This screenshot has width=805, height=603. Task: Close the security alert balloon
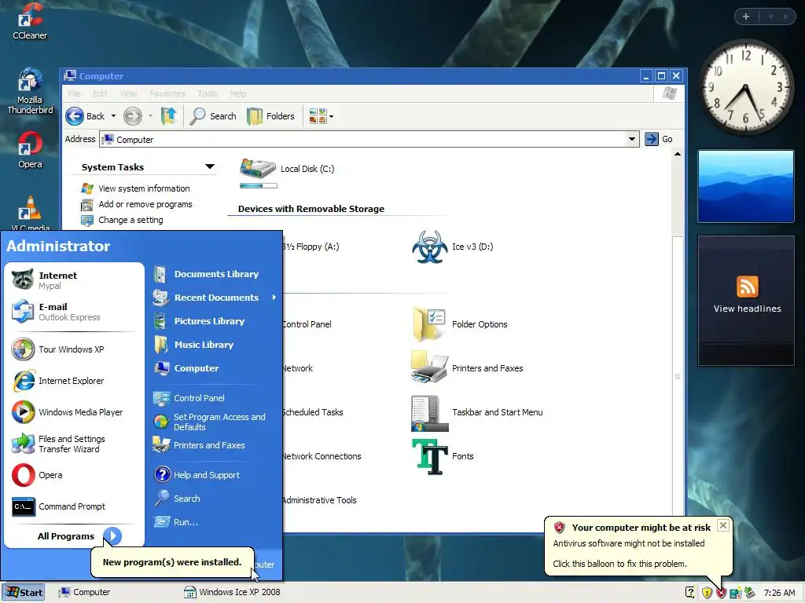(x=723, y=525)
